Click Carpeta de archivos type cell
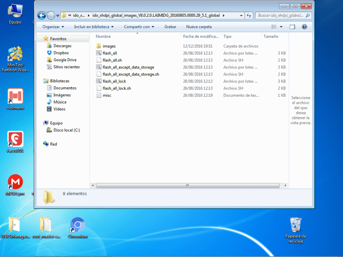This screenshot has height=257, width=343. click(x=241, y=46)
